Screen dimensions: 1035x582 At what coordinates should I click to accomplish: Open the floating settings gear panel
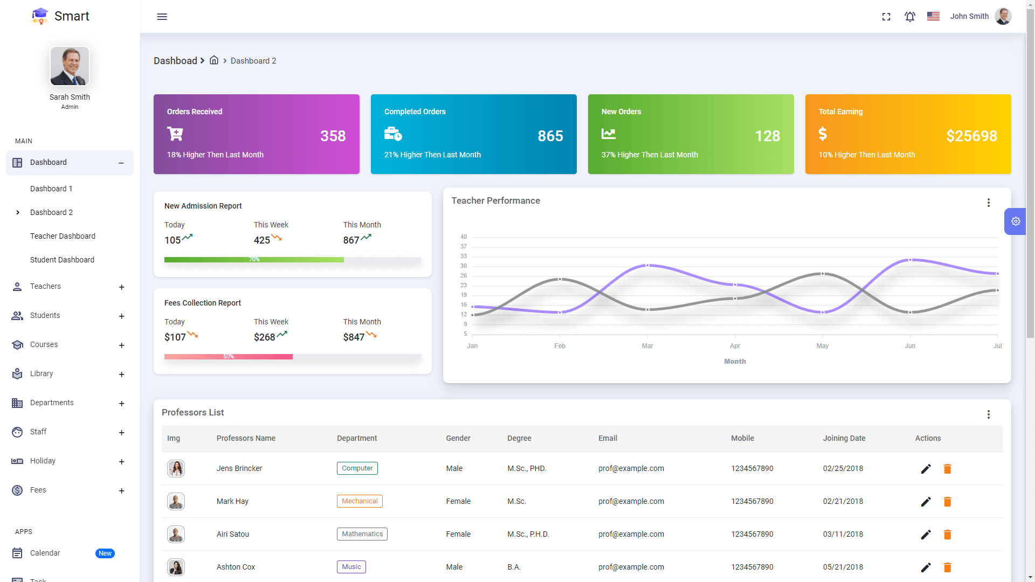coord(1016,221)
